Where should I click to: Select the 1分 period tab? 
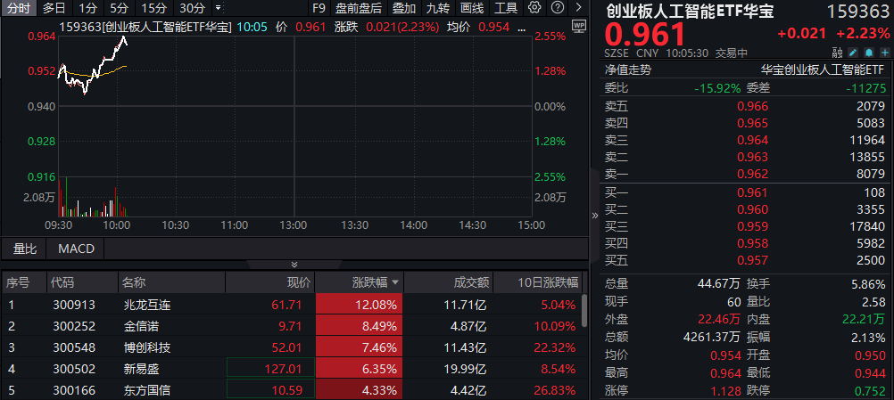[87, 8]
